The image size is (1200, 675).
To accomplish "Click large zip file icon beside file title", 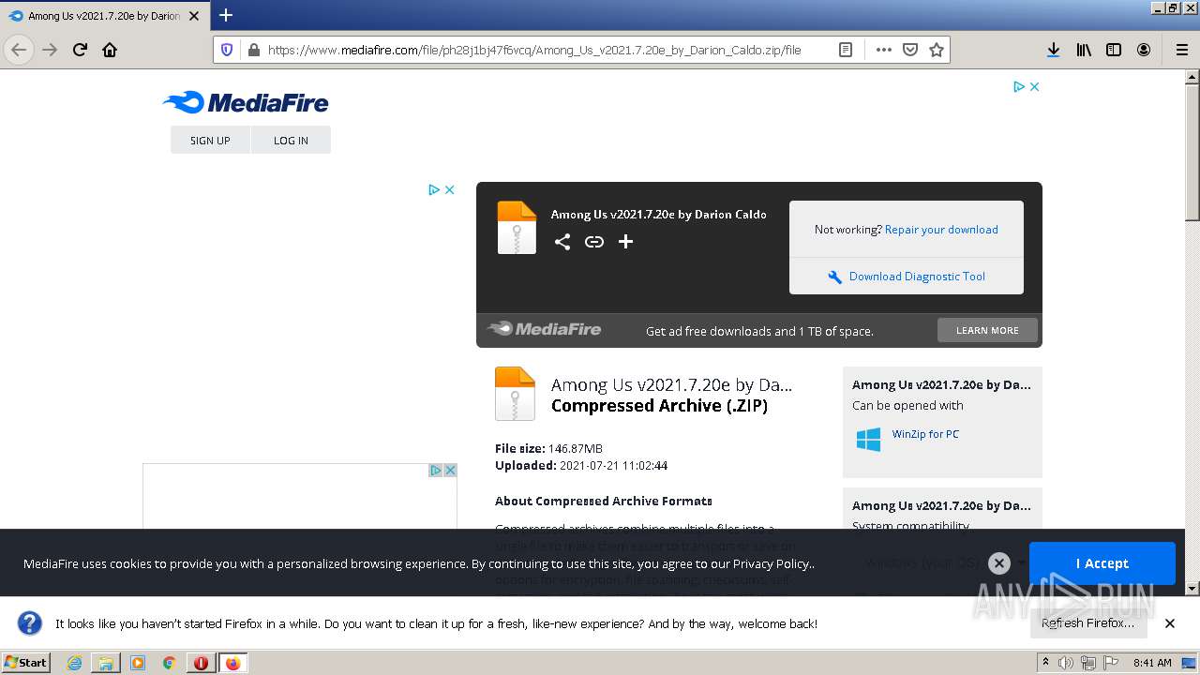I will (x=515, y=393).
